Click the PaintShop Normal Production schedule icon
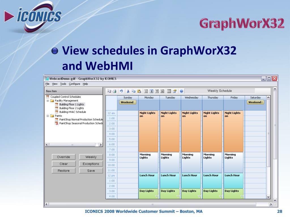The height and width of the screenshot is (217, 290). coord(57,120)
